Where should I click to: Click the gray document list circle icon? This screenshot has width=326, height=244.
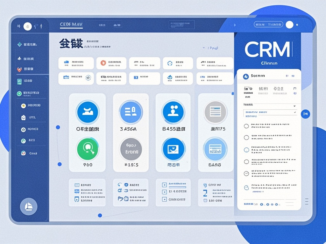tap(215, 112)
